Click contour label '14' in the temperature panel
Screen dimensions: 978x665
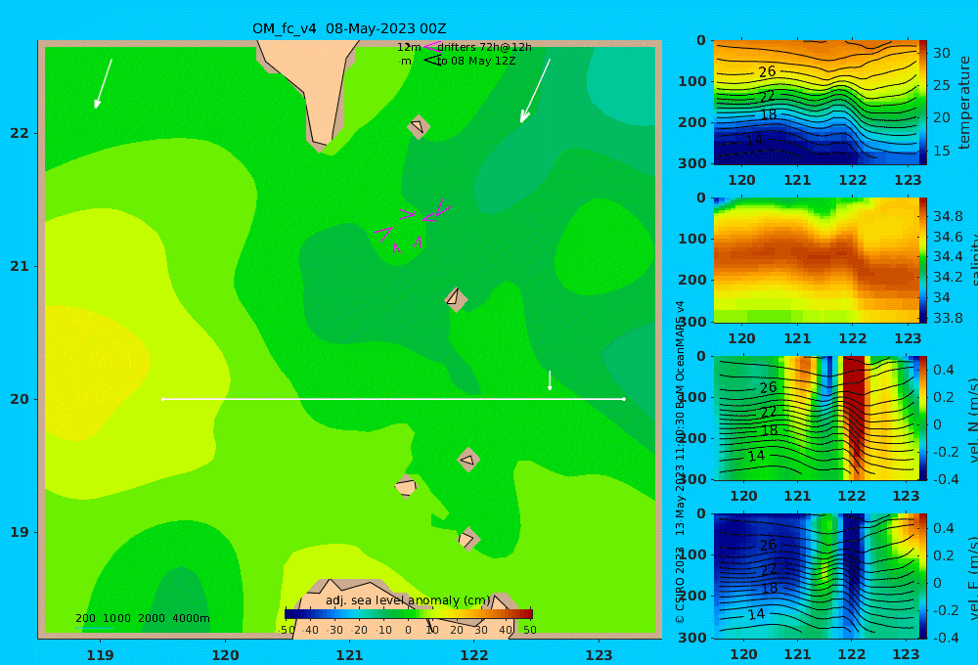(x=755, y=140)
